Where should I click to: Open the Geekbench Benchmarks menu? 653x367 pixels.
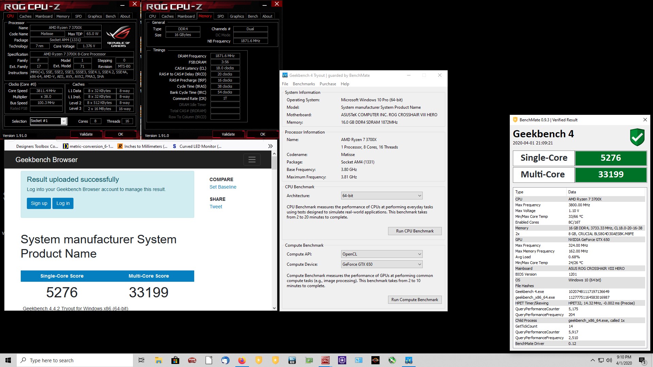[x=304, y=84]
